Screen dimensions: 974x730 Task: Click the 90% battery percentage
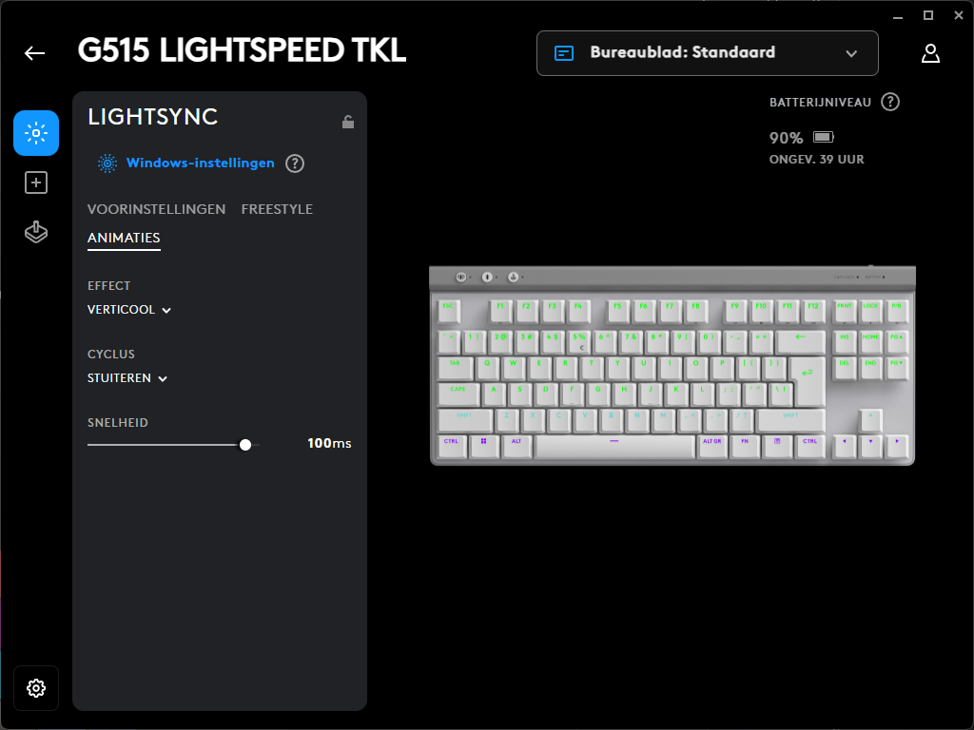pos(786,138)
